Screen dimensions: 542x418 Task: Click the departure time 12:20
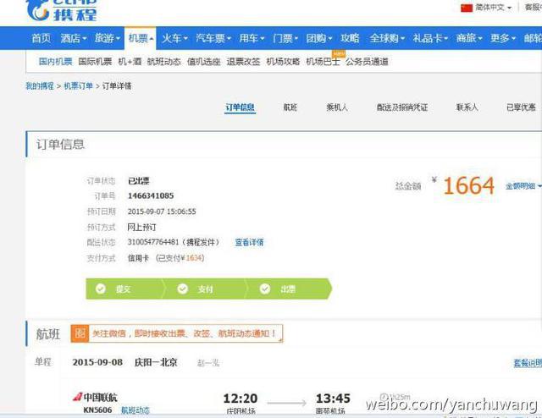pos(241,399)
